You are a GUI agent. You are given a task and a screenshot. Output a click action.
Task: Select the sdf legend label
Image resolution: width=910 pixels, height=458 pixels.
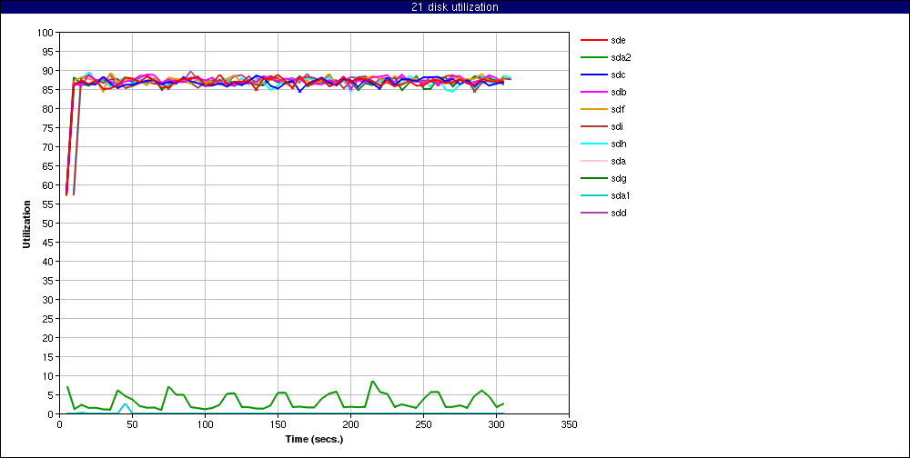pyautogui.click(x=618, y=109)
